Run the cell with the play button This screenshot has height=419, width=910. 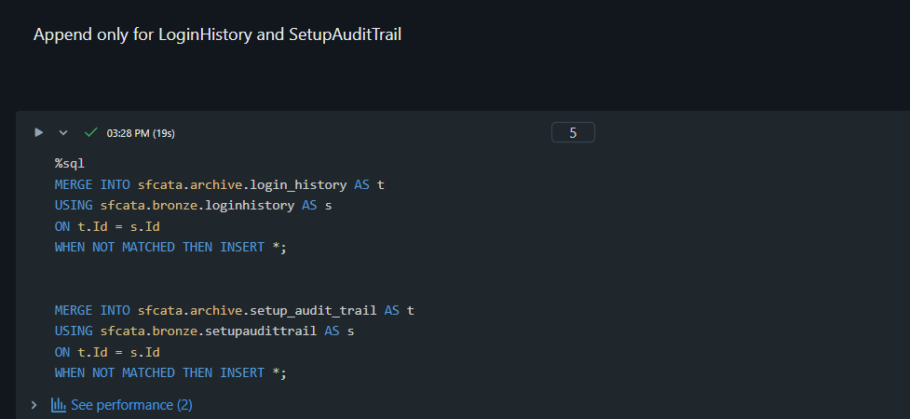pyautogui.click(x=39, y=132)
